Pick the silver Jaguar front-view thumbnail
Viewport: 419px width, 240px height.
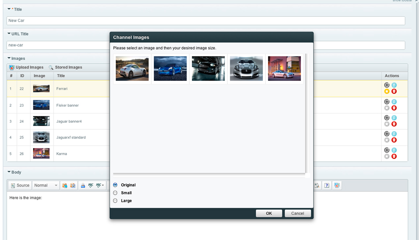point(247,69)
